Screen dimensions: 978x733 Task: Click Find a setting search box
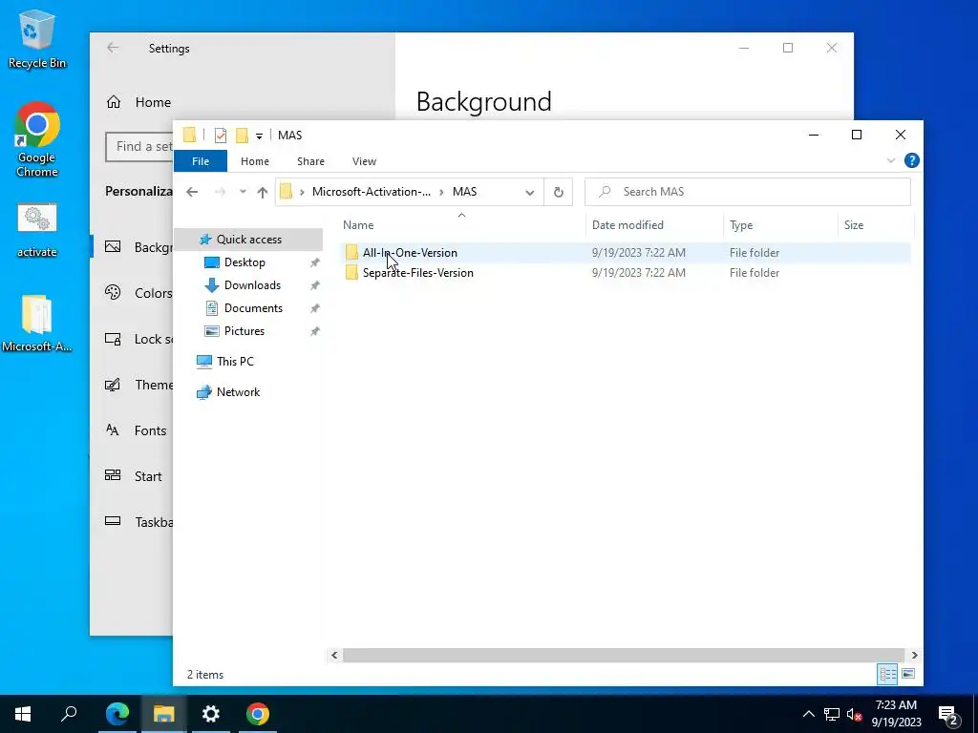click(x=139, y=146)
